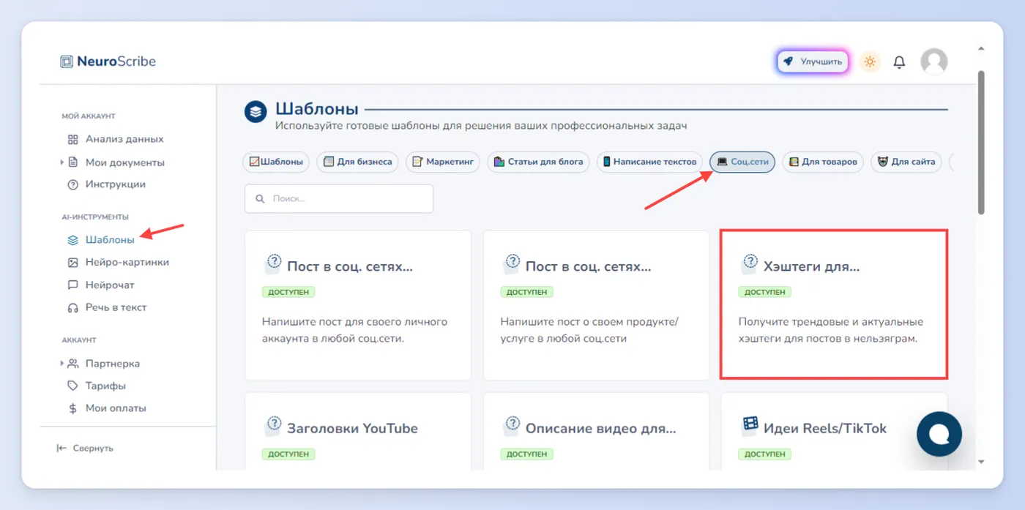The width and height of the screenshot is (1025, 510).
Task: Open Мои оплаты page
Action: coord(107,408)
